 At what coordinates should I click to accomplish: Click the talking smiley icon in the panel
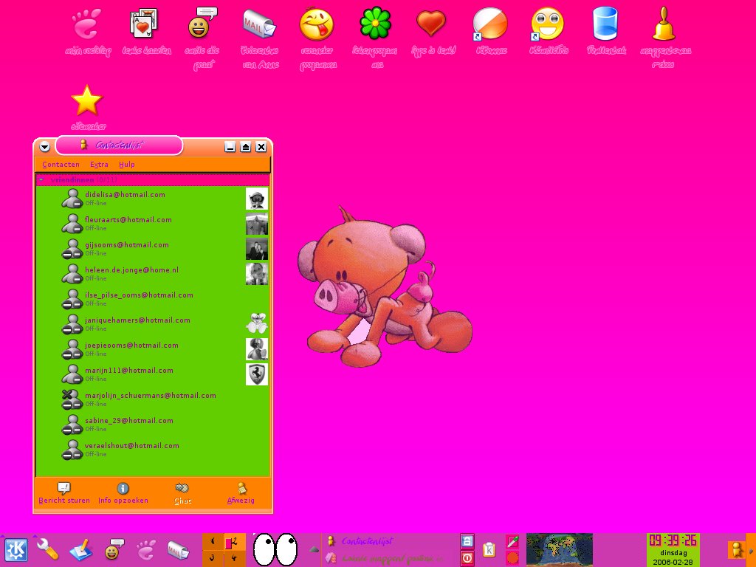pos(114,549)
